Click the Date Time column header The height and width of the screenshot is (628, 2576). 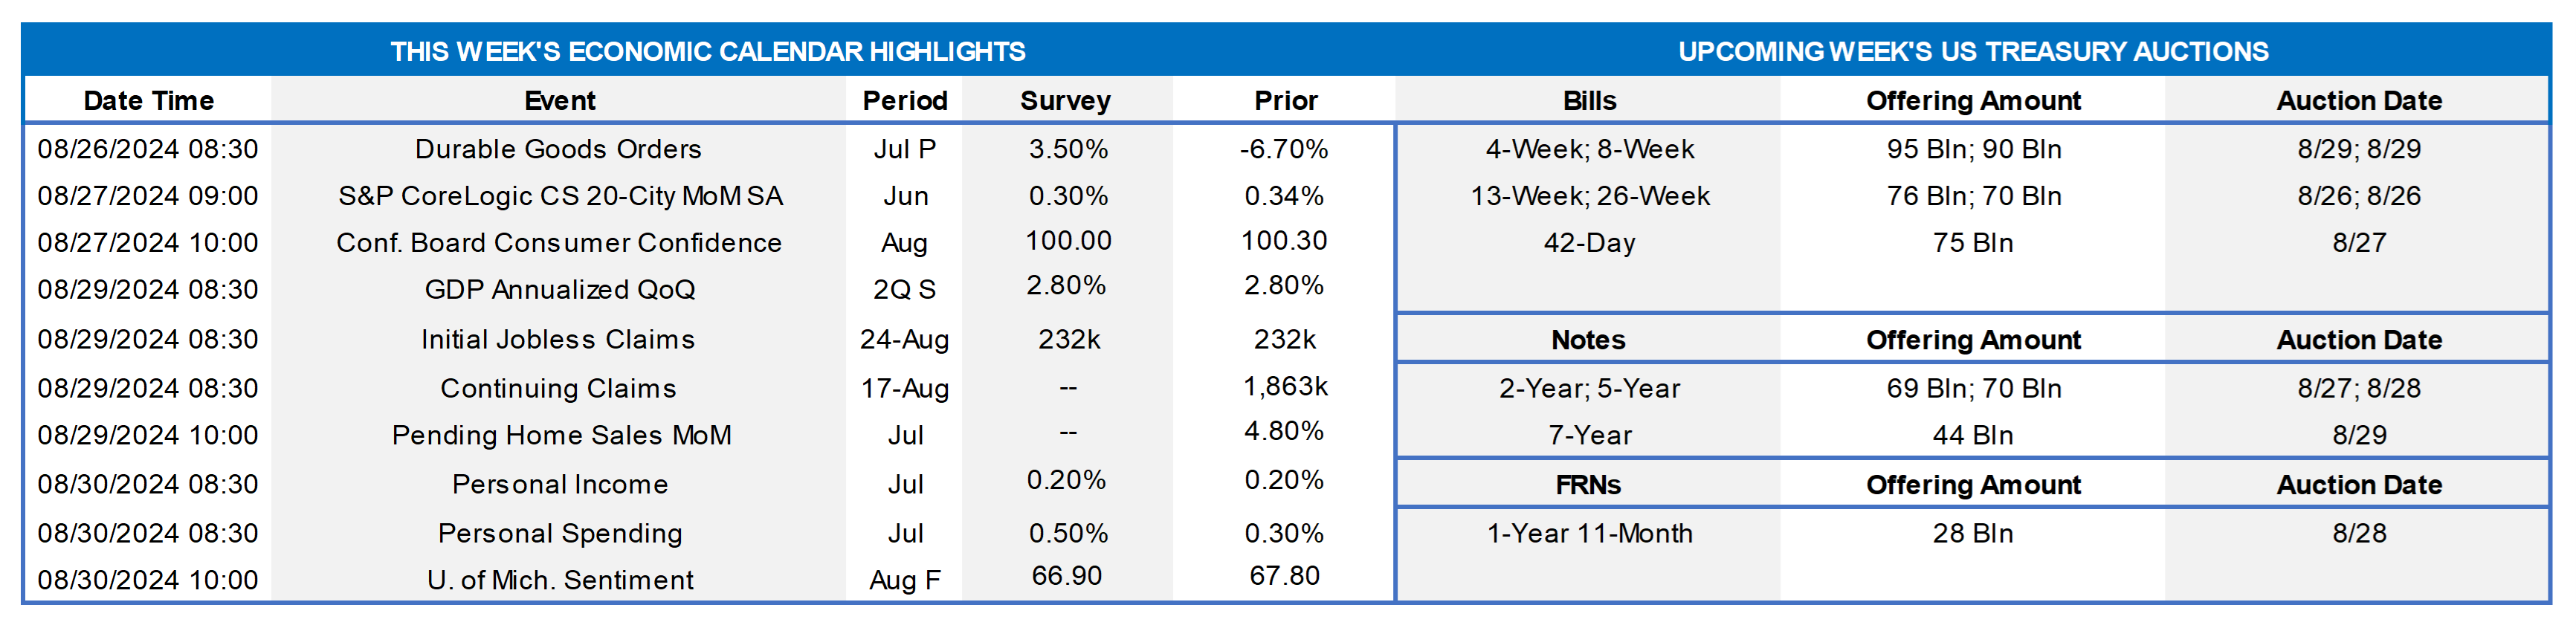(148, 101)
